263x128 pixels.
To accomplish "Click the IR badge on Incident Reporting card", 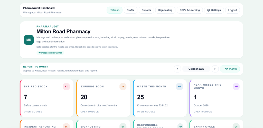I will [67, 126].
